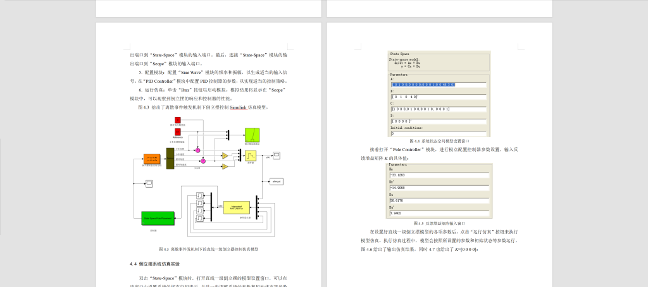Click the words Pole Controller on the right page

pos(407,149)
